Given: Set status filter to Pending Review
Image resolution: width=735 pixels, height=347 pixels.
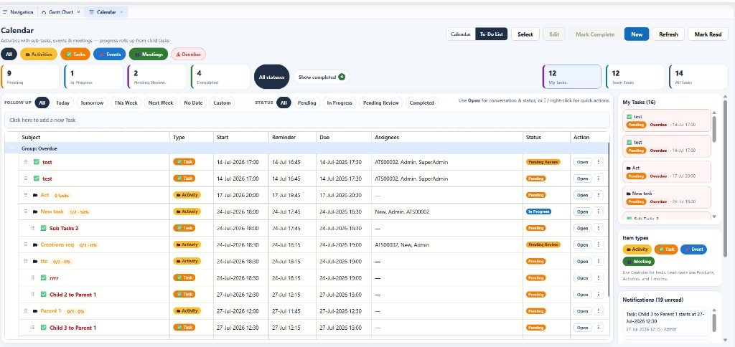Looking at the screenshot, I should point(381,103).
